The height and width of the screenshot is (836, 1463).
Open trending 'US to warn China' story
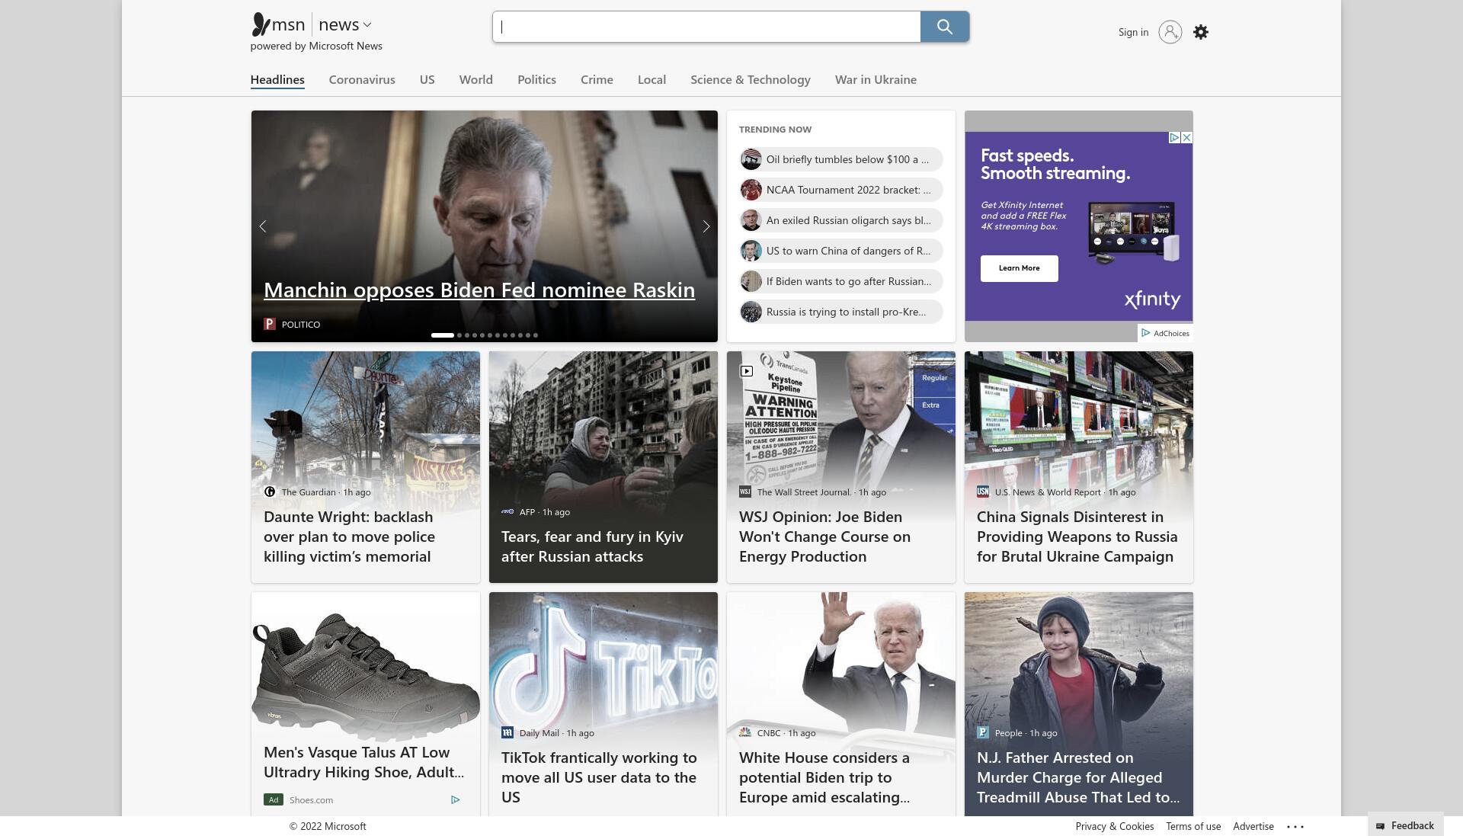click(841, 251)
